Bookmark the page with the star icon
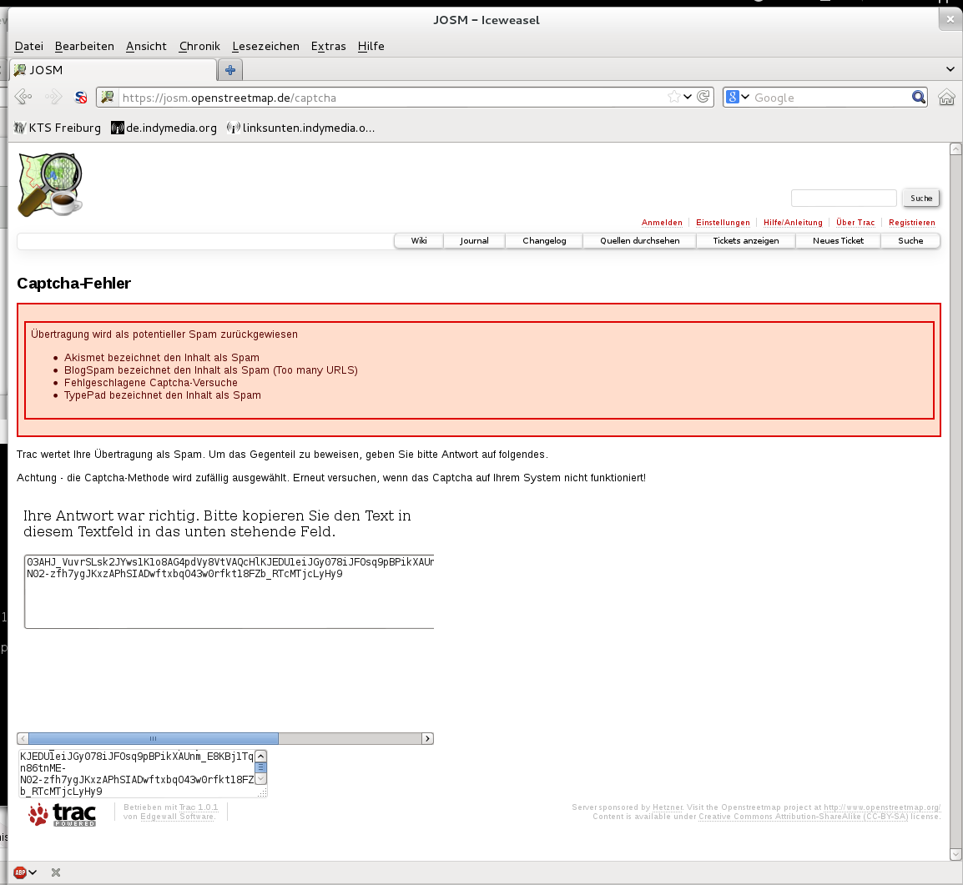 (x=673, y=98)
